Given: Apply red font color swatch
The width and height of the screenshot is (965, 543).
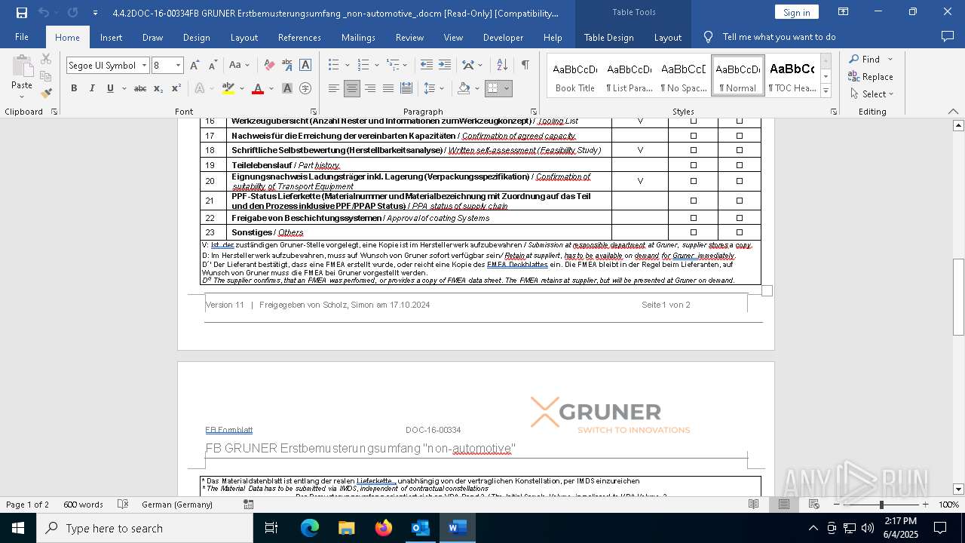Looking at the screenshot, I should click(x=258, y=88).
